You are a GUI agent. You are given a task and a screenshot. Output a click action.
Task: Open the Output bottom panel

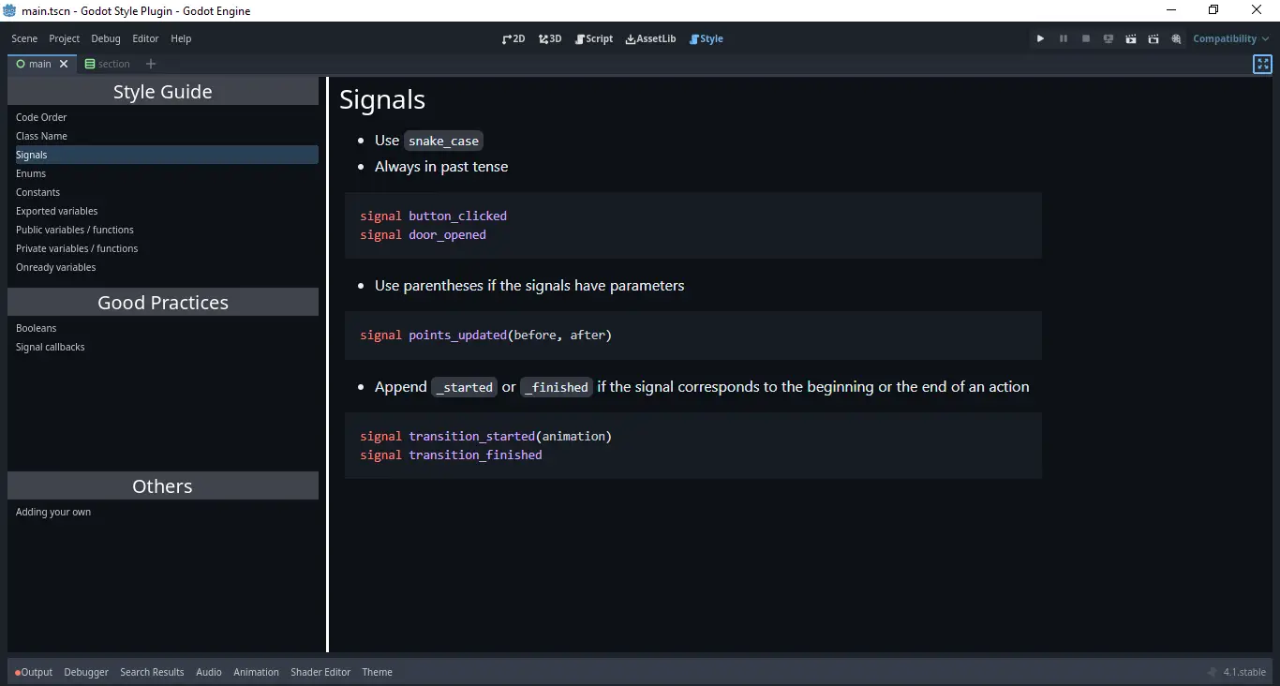coord(34,672)
